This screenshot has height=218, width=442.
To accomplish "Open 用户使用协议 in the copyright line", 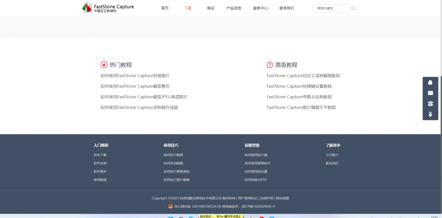I will pyautogui.click(x=248, y=198).
